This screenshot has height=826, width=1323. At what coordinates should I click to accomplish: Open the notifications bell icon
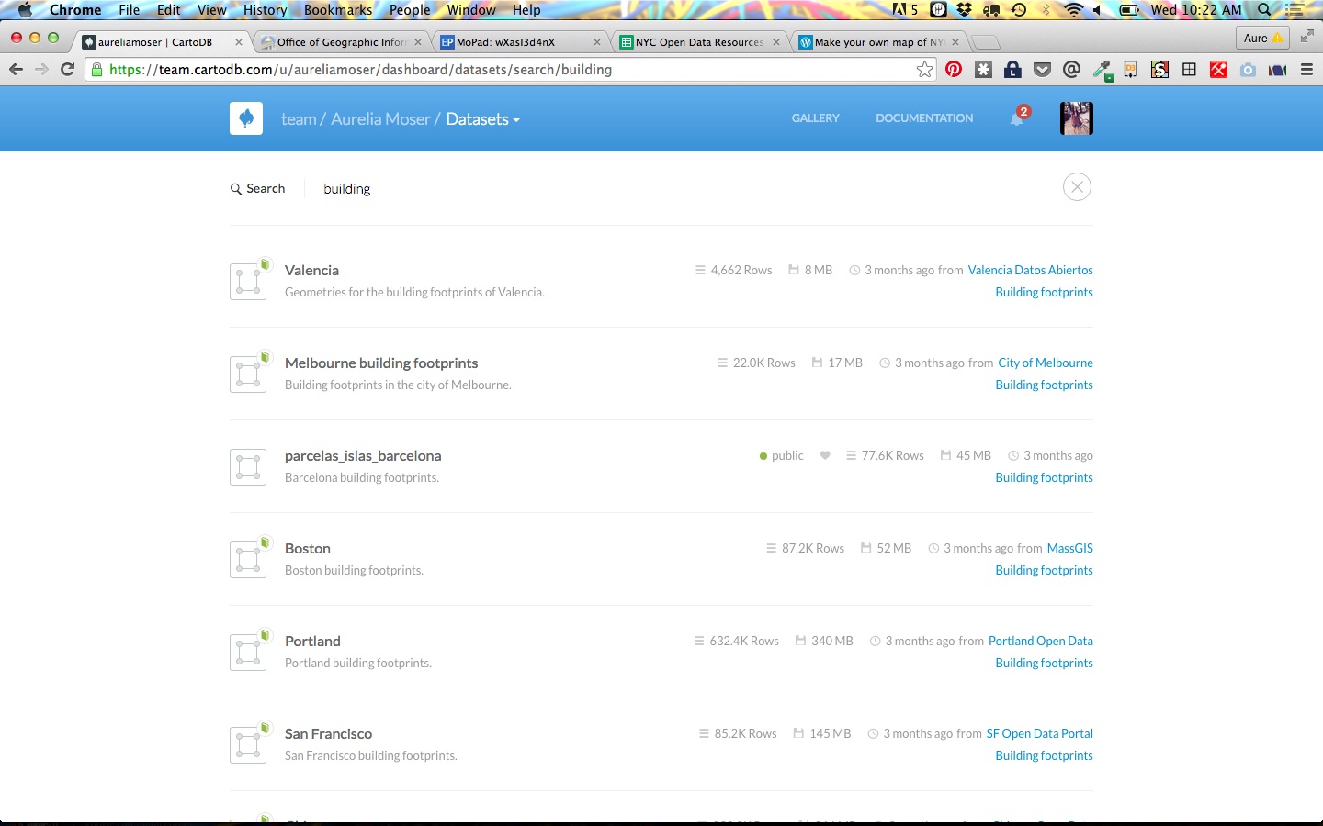click(1017, 118)
